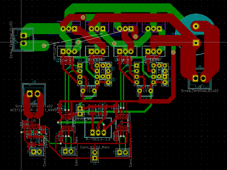Select the left pad of the R-7BE5.0-1.0 regulator
The height and width of the screenshot is (170, 227).
[92, 133]
